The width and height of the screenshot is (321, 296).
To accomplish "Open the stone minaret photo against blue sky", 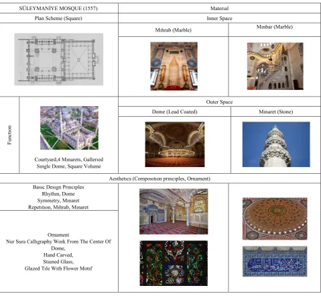I will point(276,144).
